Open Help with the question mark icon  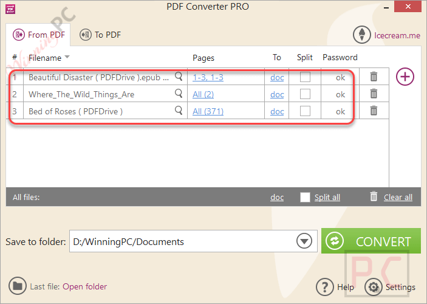[x=324, y=287]
